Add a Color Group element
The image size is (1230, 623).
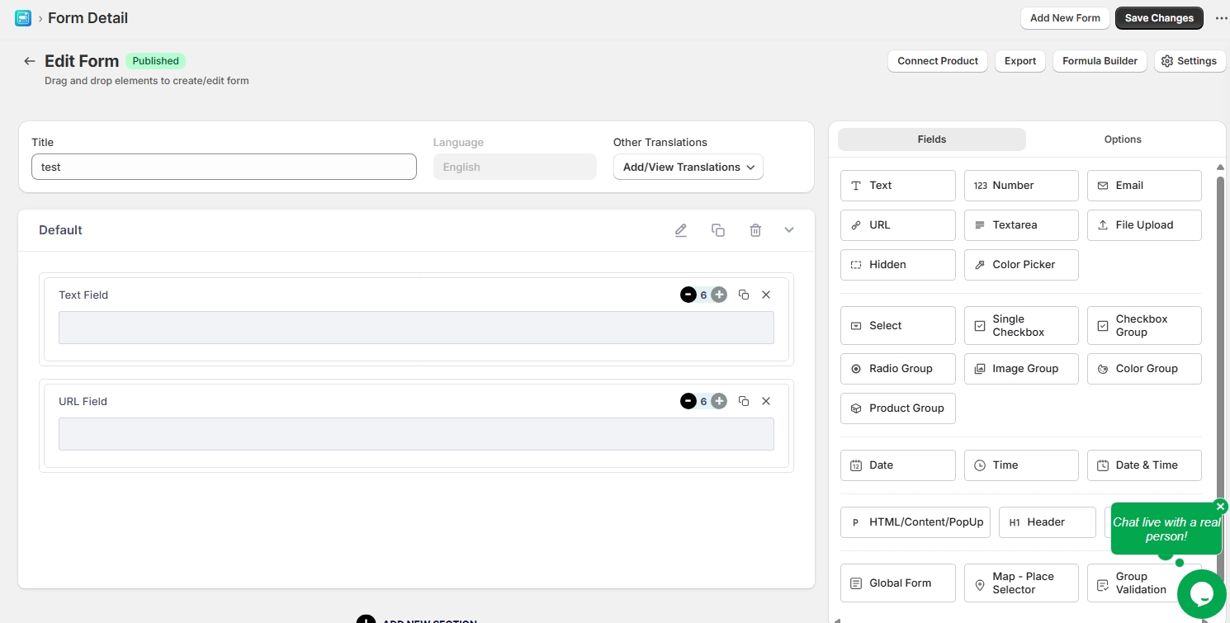point(1144,369)
